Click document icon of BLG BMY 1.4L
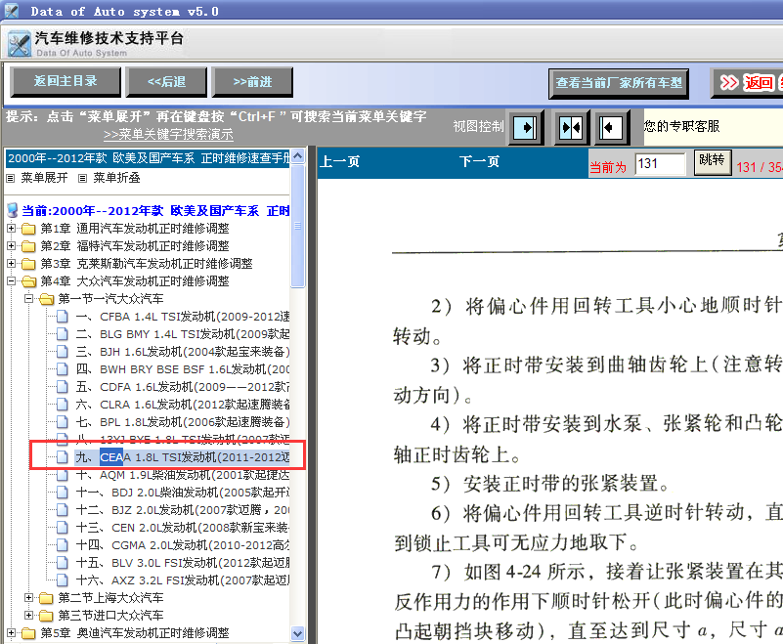The image size is (783, 644). (x=63, y=334)
